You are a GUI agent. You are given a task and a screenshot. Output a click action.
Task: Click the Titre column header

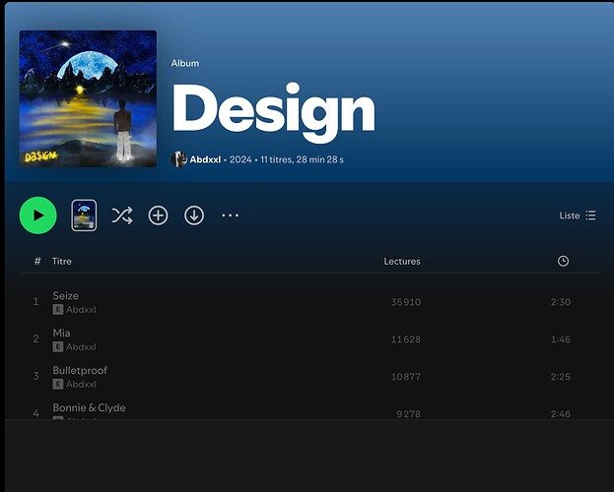[x=62, y=261]
